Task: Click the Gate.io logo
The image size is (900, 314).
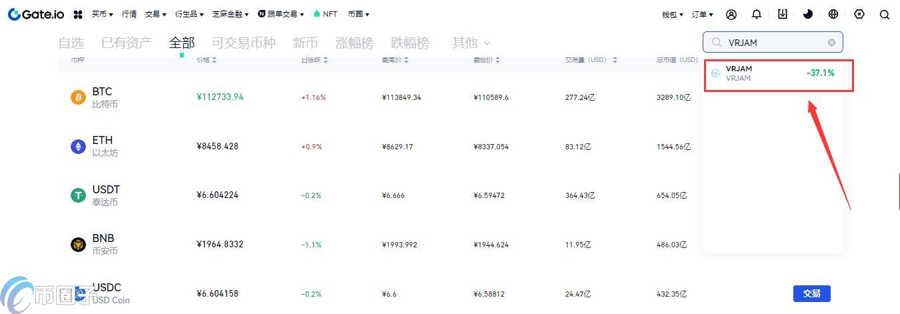Action: click(x=36, y=14)
